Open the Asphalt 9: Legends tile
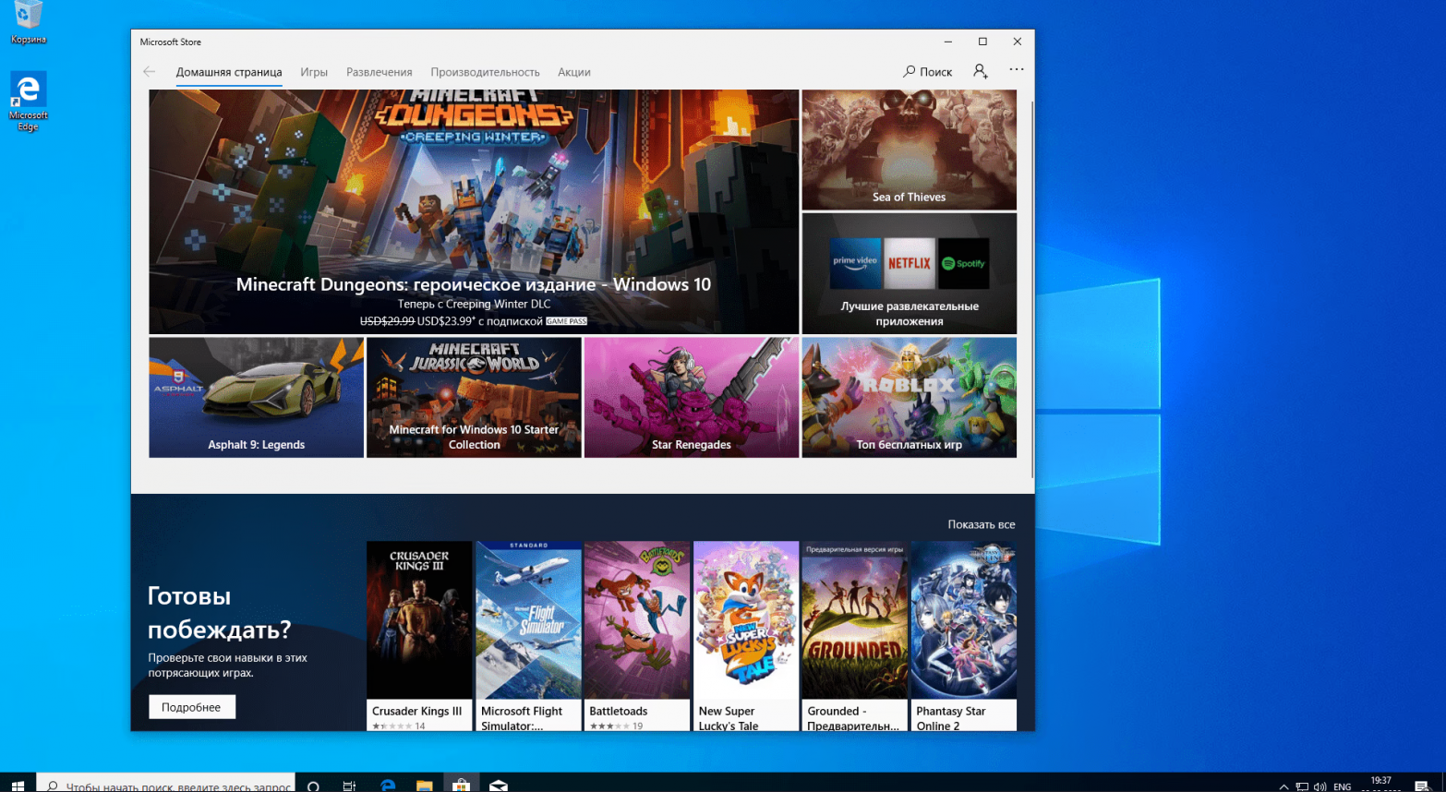Viewport: 1446px width, 792px height. [257, 397]
